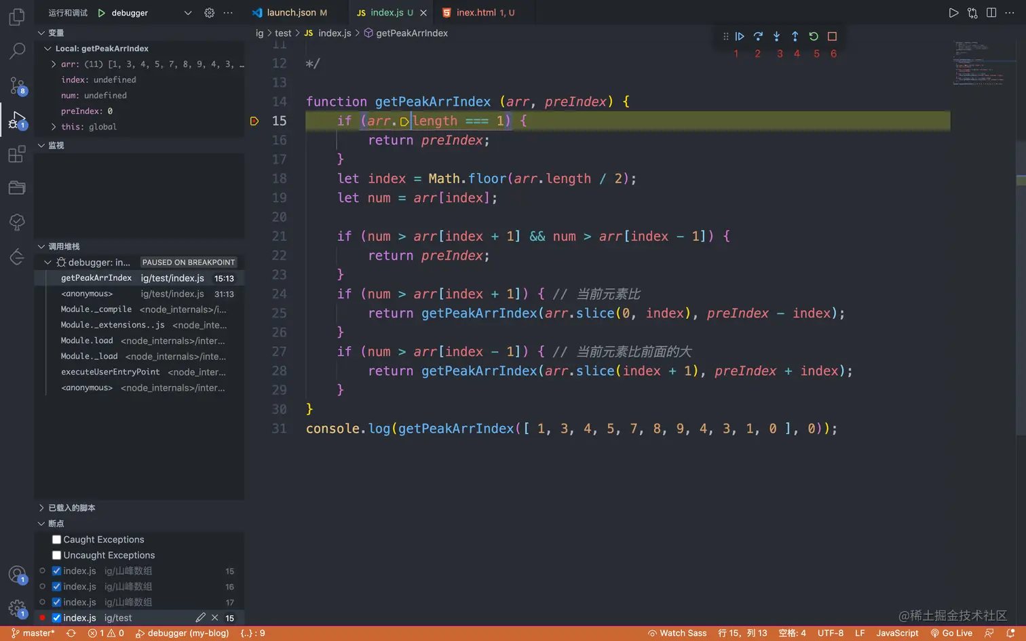Toggle breakpoint glyph at line 15 gutter
The image size is (1026, 641).
pyautogui.click(x=254, y=121)
